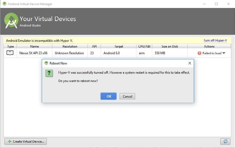
Task: Refresh the device list icon button
Action: pos(225,141)
